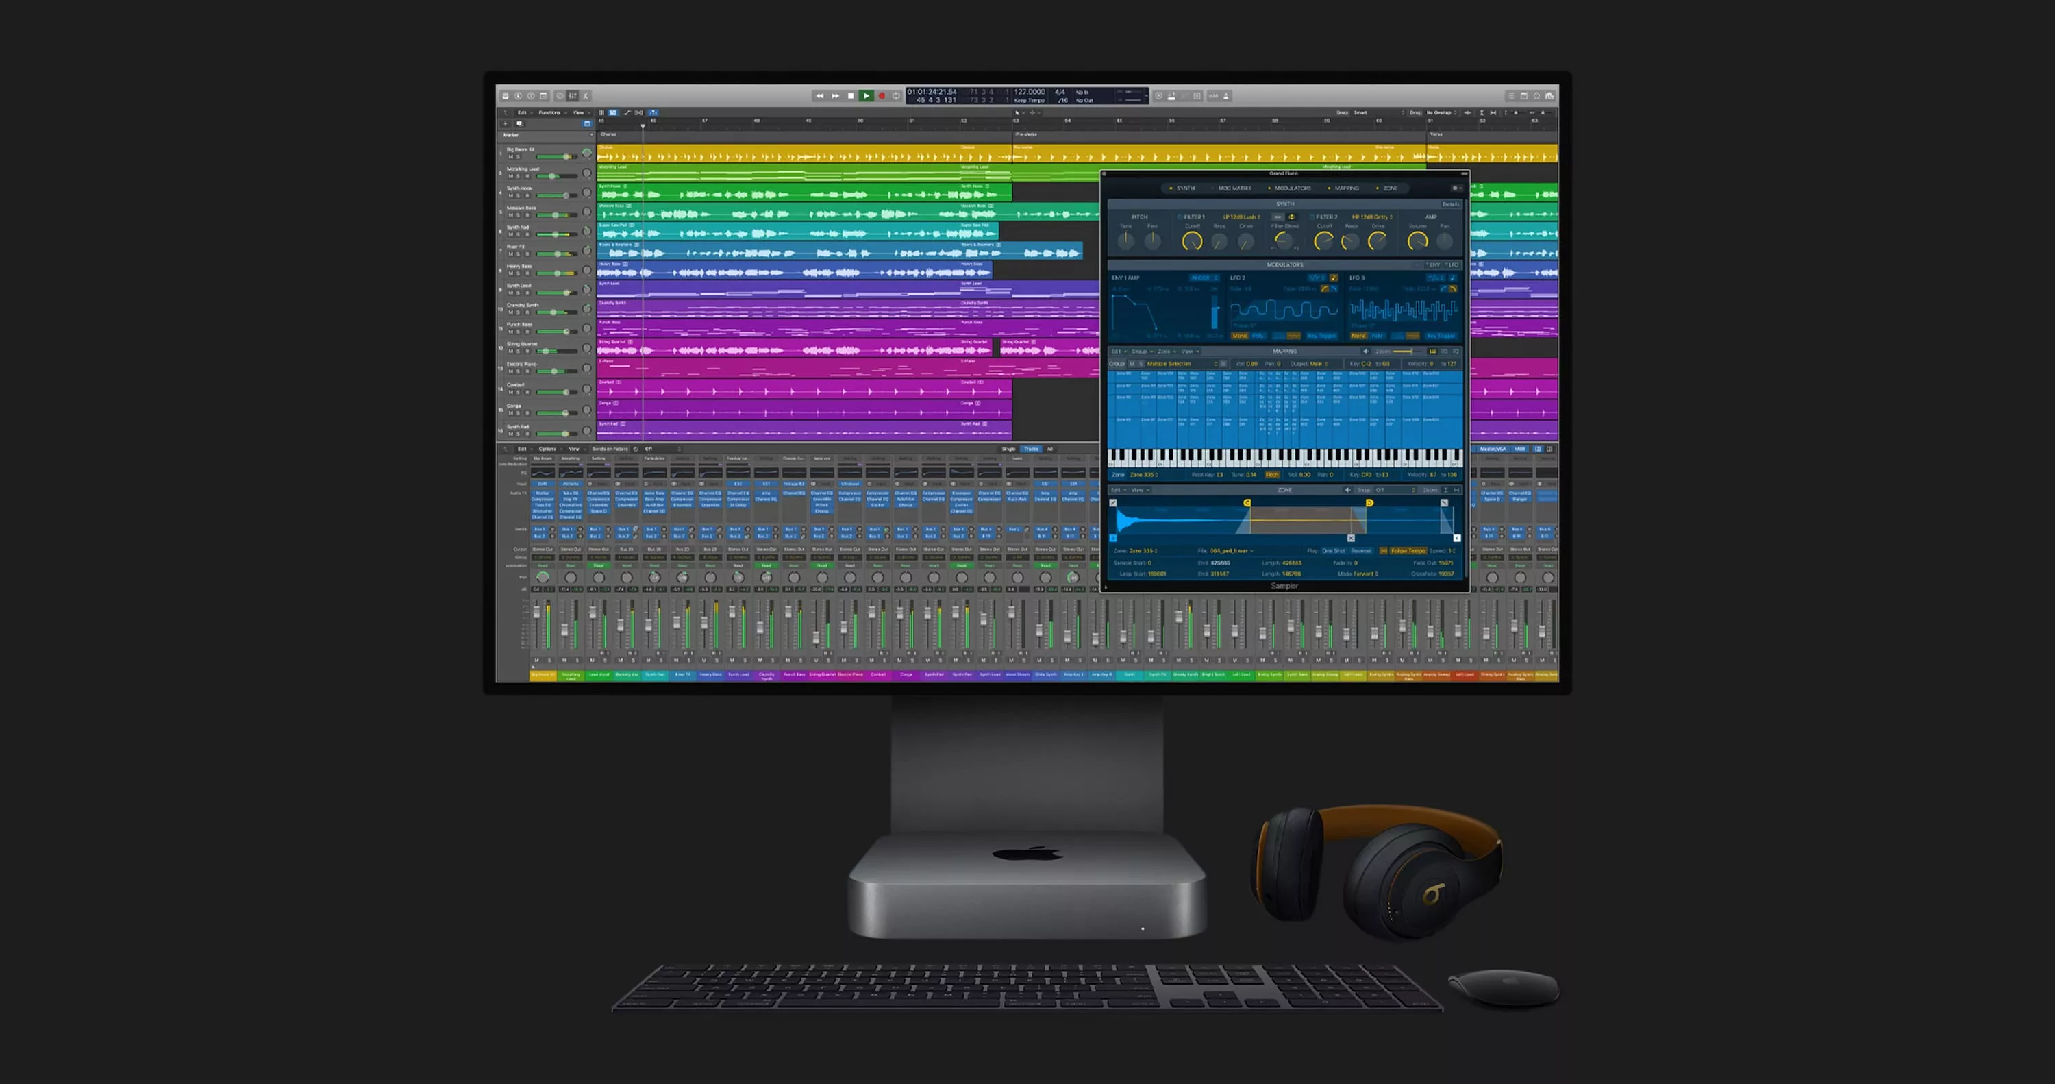The width and height of the screenshot is (2055, 1084).
Task: Enable One Shot playback in Zone
Action: 1333,551
